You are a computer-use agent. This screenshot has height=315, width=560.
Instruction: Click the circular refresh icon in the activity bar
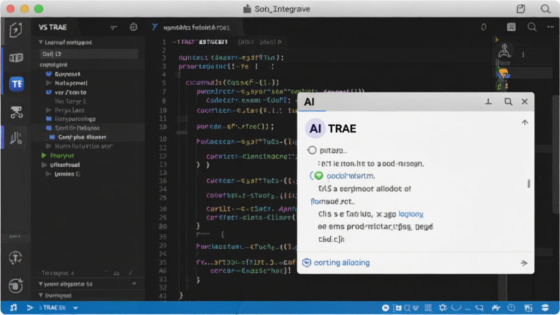click(x=16, y=285)
